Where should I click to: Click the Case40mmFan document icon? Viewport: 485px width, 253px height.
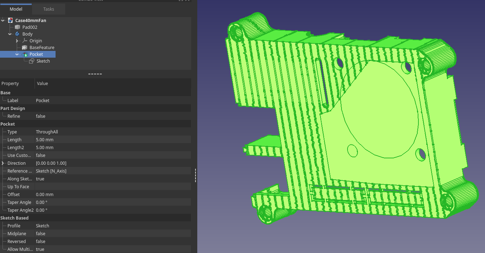point(10,20)
